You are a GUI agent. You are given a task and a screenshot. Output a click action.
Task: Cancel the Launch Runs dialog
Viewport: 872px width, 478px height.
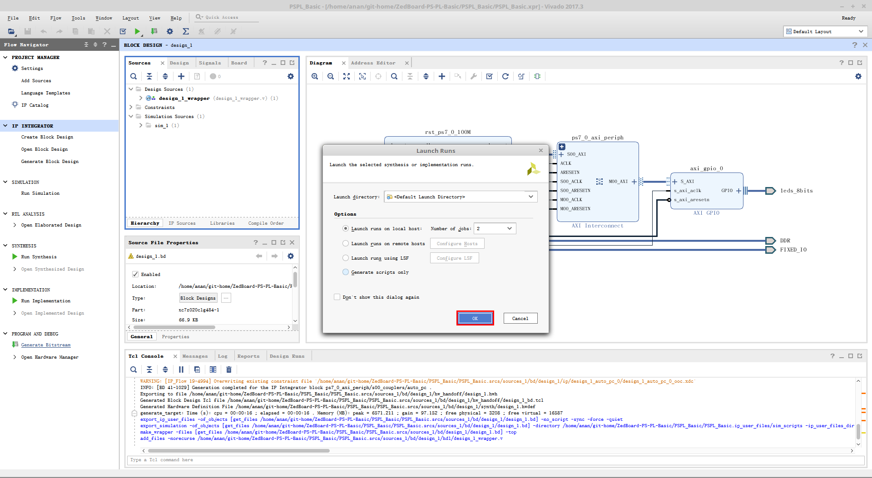(x=520, y=318)
